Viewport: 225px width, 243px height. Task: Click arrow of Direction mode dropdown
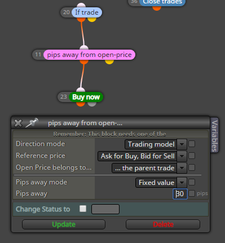click(x=182, y=144)
